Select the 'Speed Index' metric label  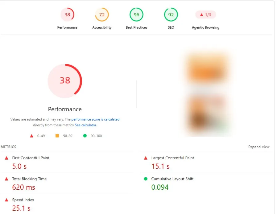[x=23, y=200]
